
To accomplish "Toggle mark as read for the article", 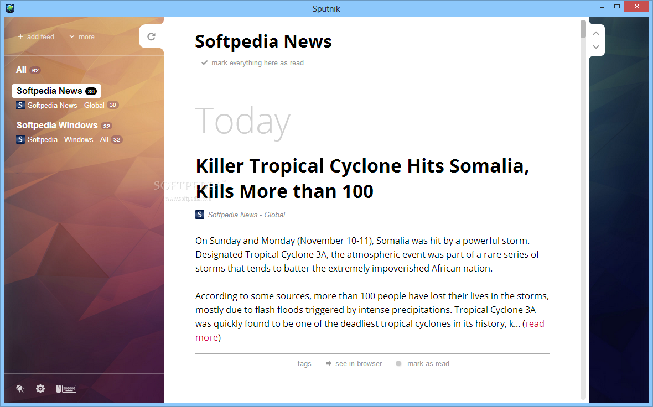I will point(423,364).
